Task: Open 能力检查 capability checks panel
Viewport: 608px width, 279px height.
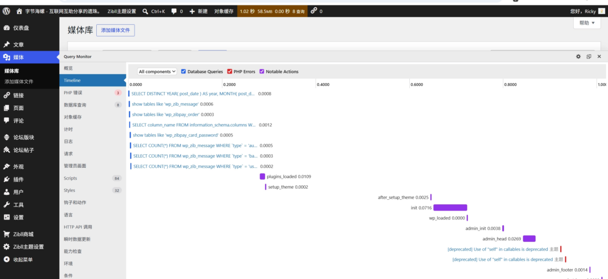Action: 93,251
